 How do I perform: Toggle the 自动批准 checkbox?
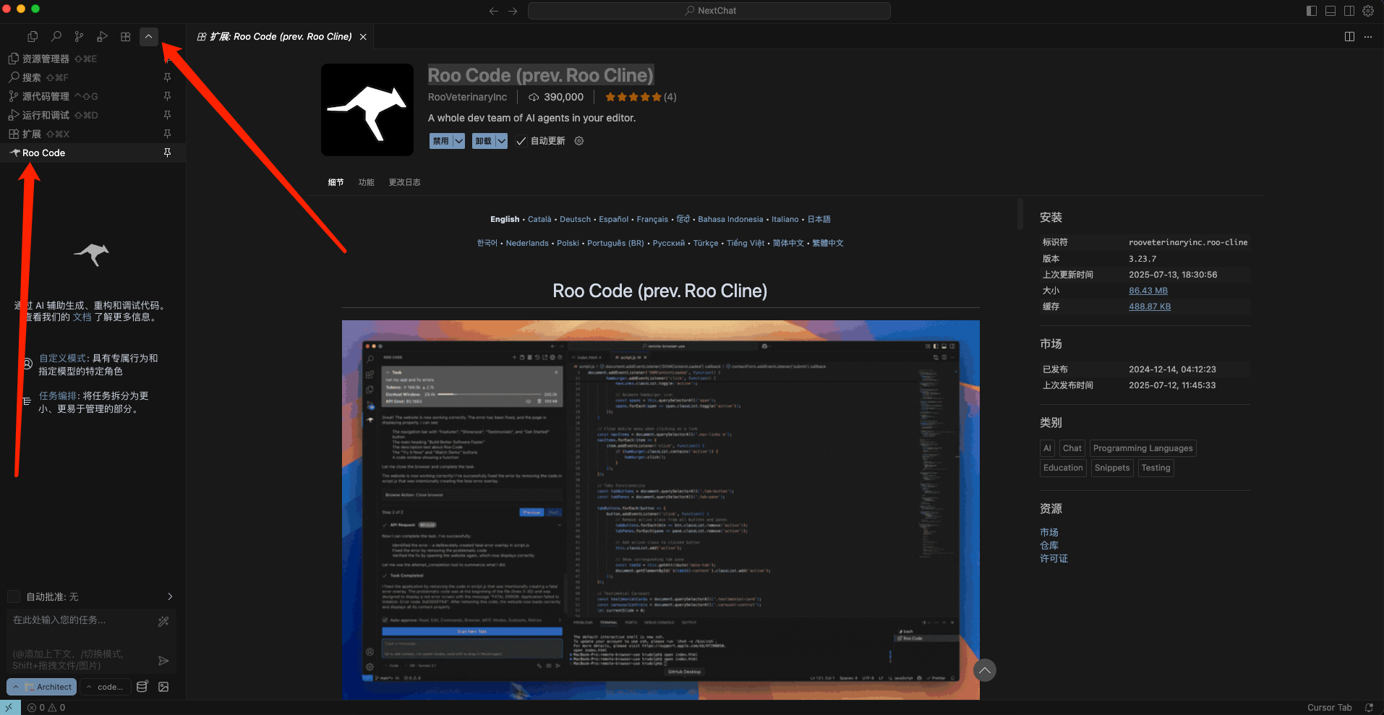(x=14, y=596)
